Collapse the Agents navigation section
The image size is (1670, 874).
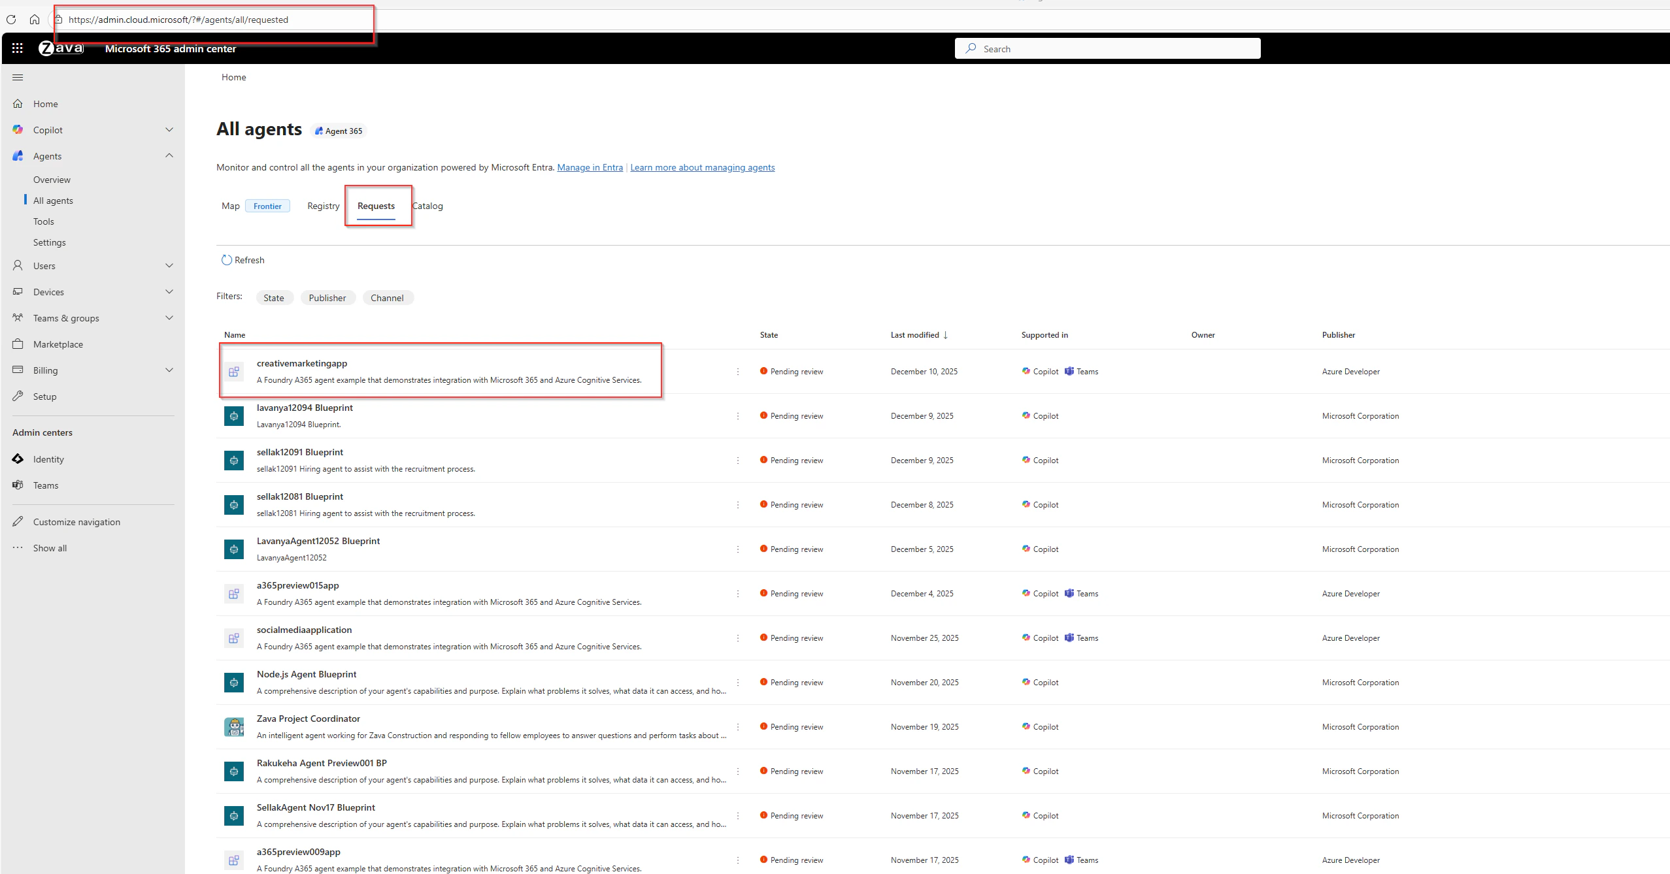169,156
